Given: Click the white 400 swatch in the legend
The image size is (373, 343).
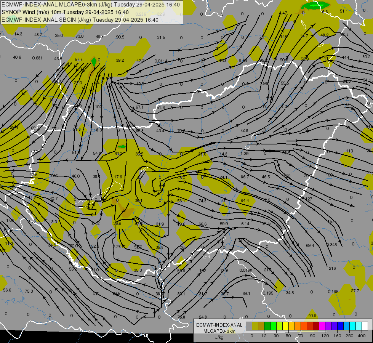Looking at the screenshot, I should pyautogui.click(x=365, y=326).
